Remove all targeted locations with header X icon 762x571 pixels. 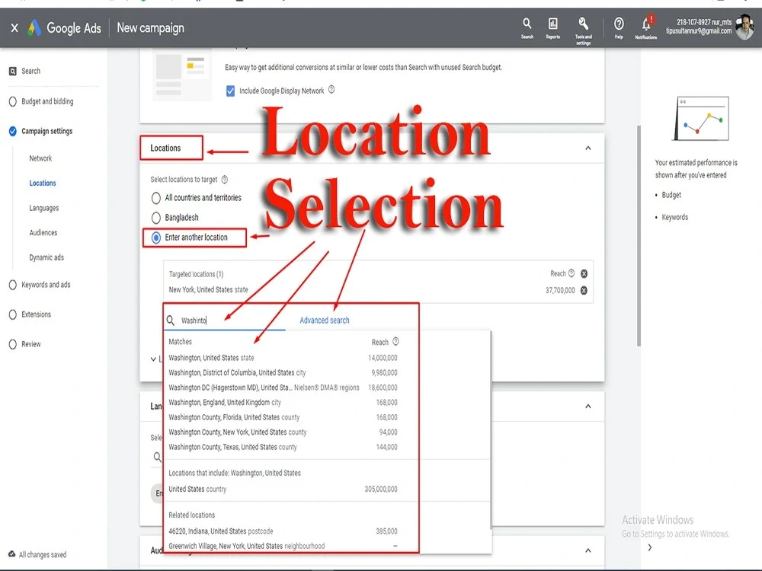[x=584, y=274]
